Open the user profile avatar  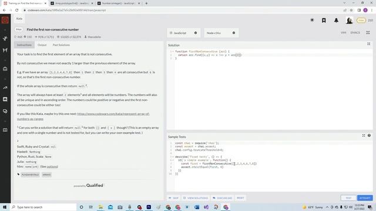[x=349, y=21]
